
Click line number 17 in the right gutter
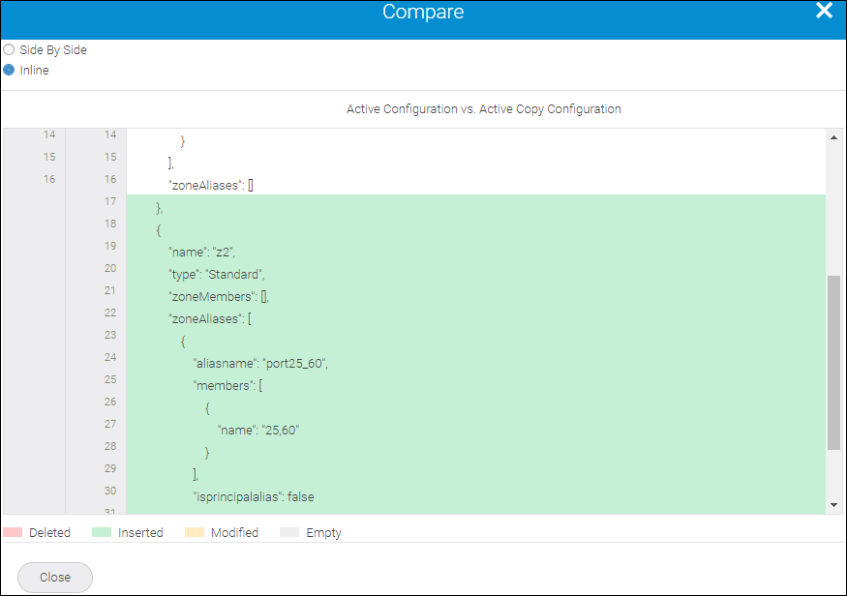coord(109,202)
